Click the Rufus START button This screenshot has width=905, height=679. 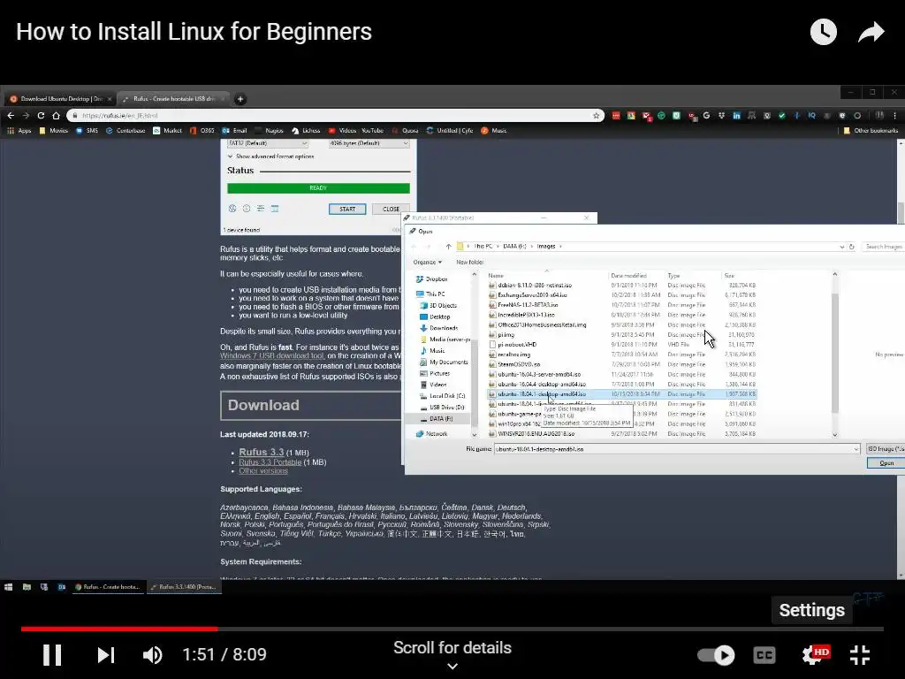tap(347, 209)
